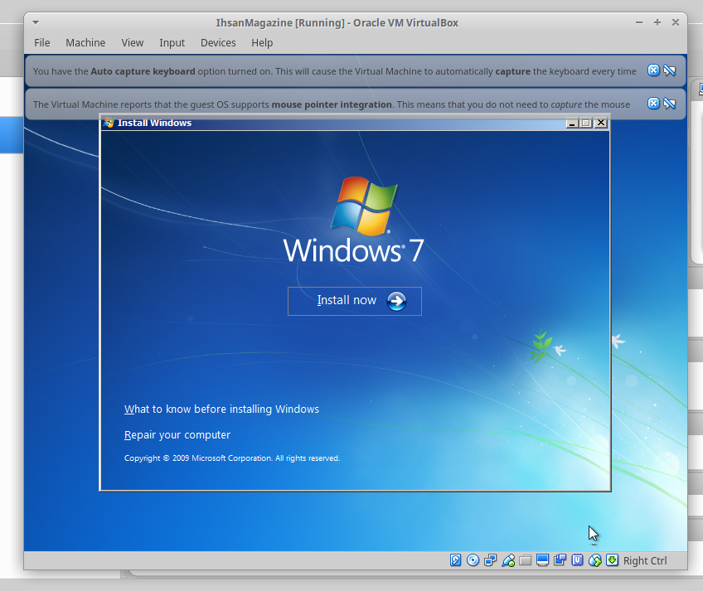Click the IhsanMagazine VirtualBox title bar
Viewport: 703px width, 591px height.
click(337, 23)
